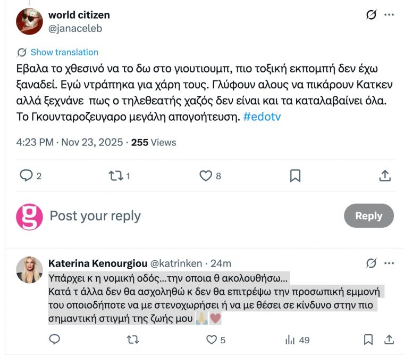Screen dimensions: 404x355
Task: Reply to the world citizen tweet
Action: pos(26,176)
